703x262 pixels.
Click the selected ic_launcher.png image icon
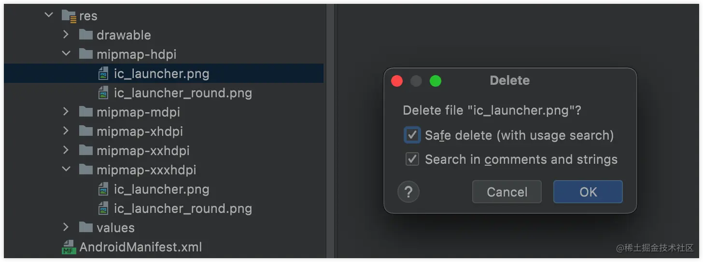[x=103, y=74]
